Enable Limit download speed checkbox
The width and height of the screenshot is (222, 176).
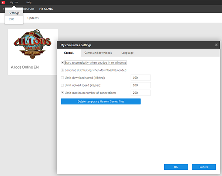[62, 77]
